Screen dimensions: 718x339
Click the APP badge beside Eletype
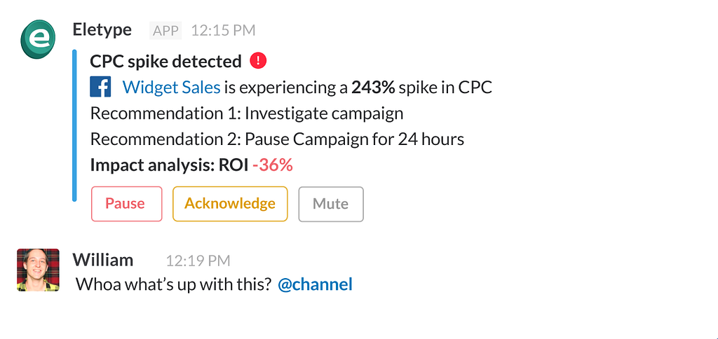pos(165,30)
